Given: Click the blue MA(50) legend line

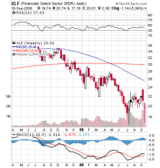Looking at the screenshot, I should tap(14, 47).
